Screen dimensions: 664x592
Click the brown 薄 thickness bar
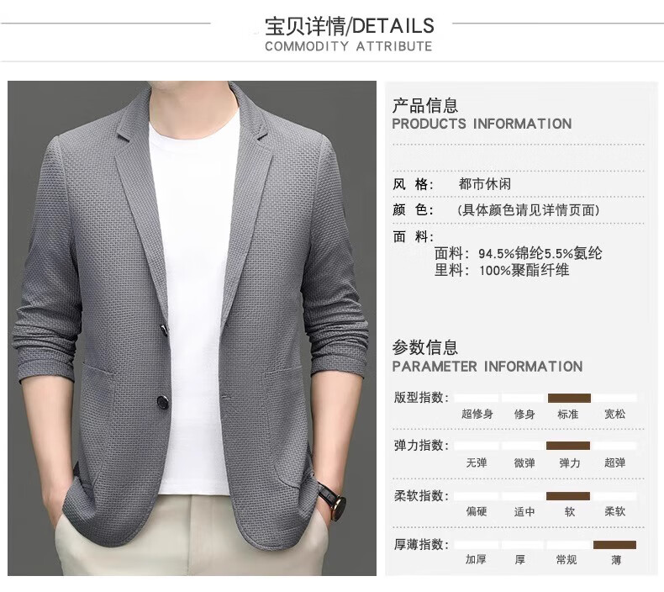[614, 545]
